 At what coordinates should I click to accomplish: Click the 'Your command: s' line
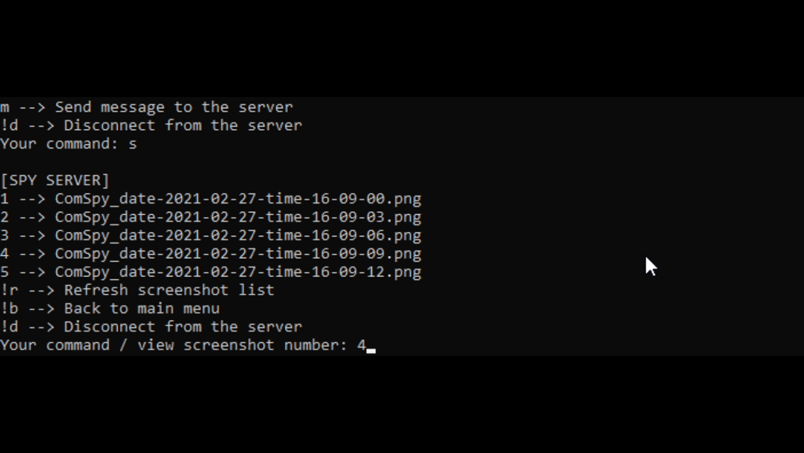[68, 144]
